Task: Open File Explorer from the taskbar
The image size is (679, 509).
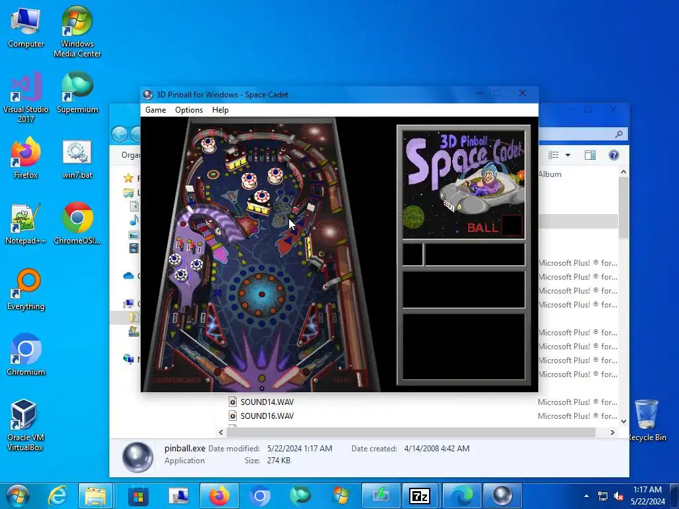Action: tap(95, 496)
